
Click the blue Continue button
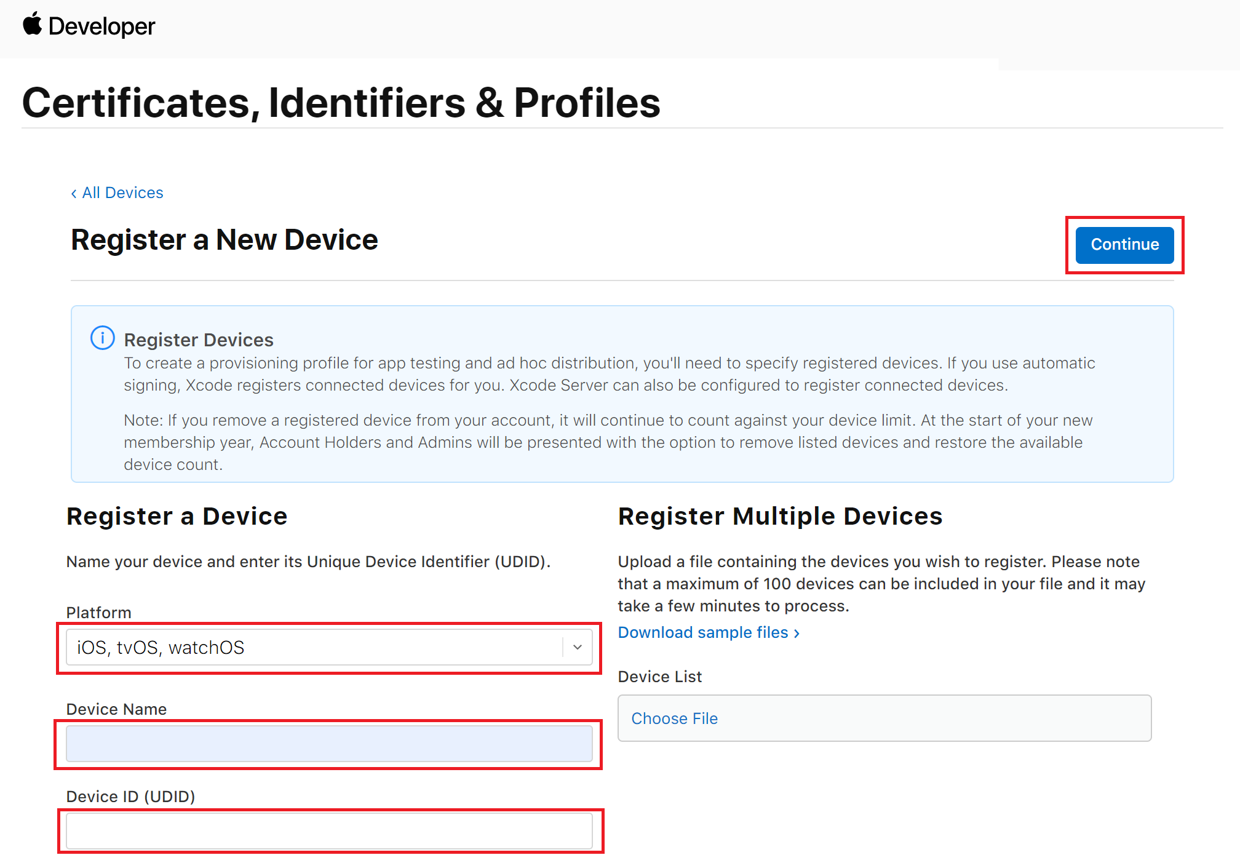1124,245
